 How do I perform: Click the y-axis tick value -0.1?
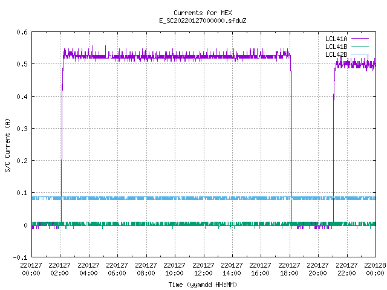pos(20,257)
